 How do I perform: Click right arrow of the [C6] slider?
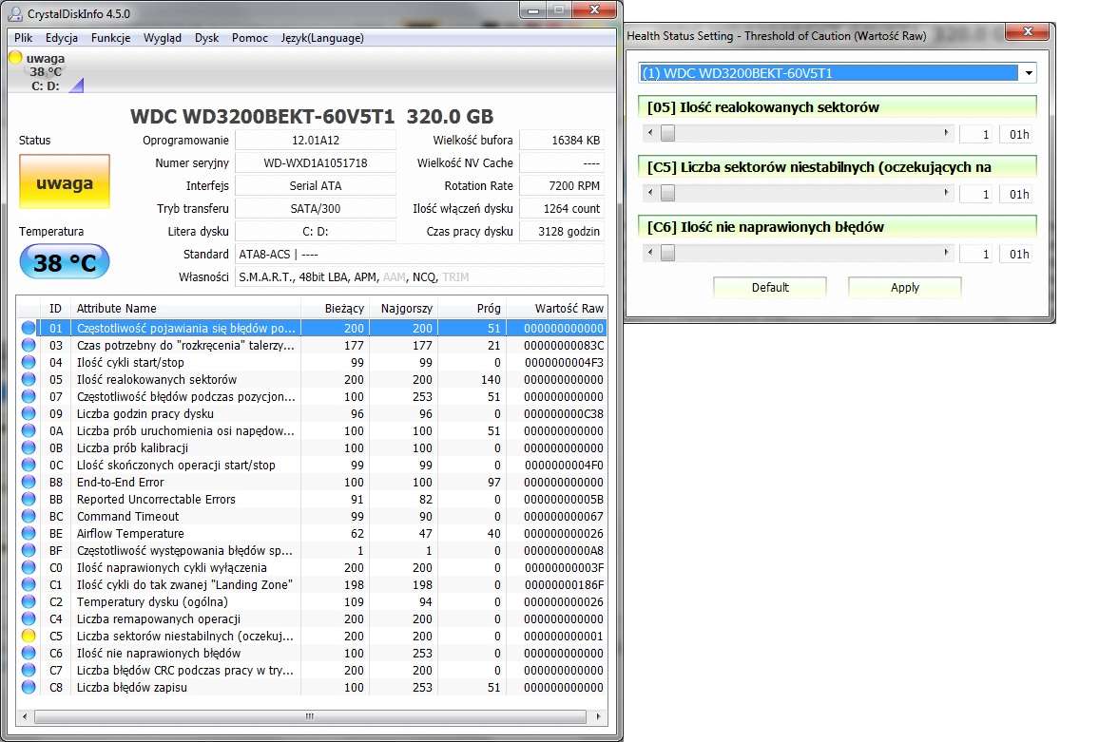(946, 253)
